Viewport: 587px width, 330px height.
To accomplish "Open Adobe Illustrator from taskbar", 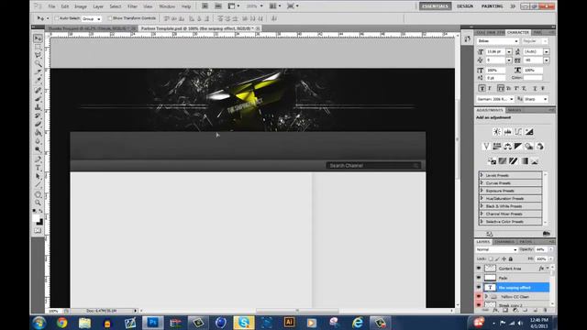I will pos(289,323).
